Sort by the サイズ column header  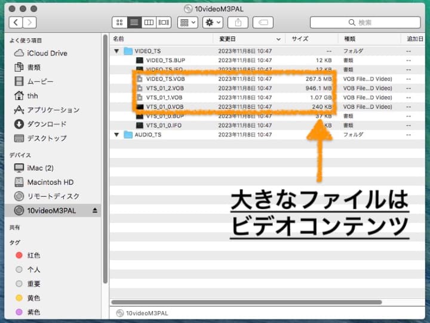pyautogui.click(x=300, y=38)
